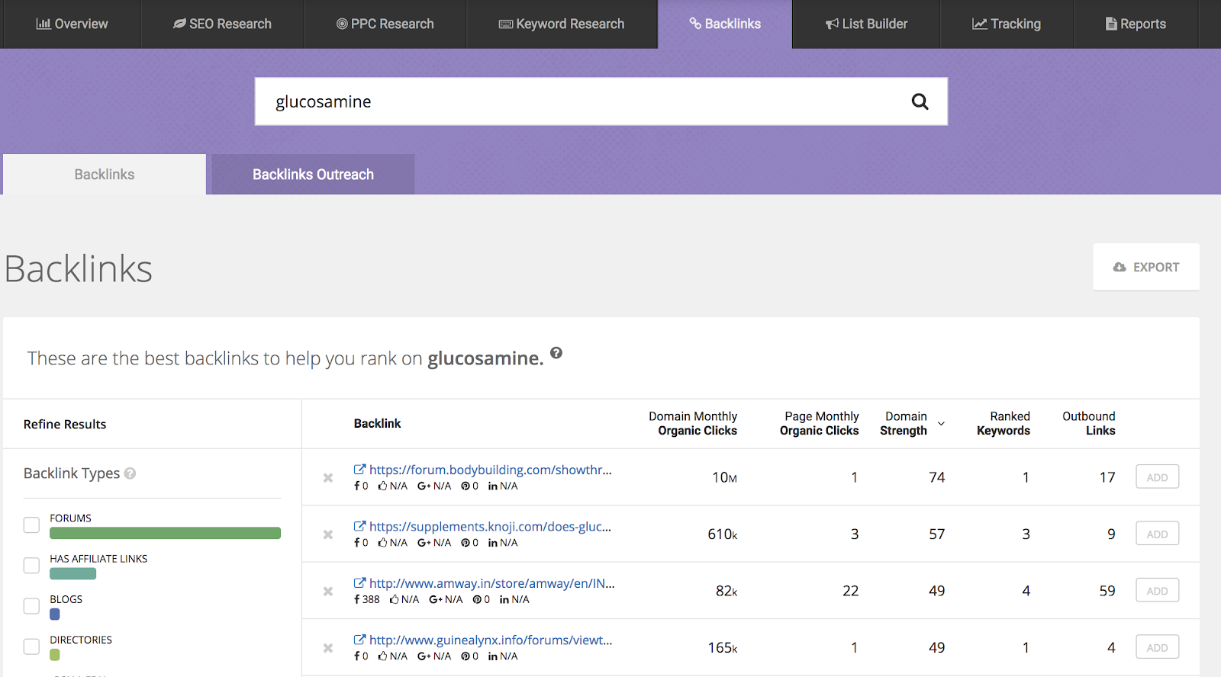
Task: Sort by Domain Strength column arrow
Action: tap(941, 424)
